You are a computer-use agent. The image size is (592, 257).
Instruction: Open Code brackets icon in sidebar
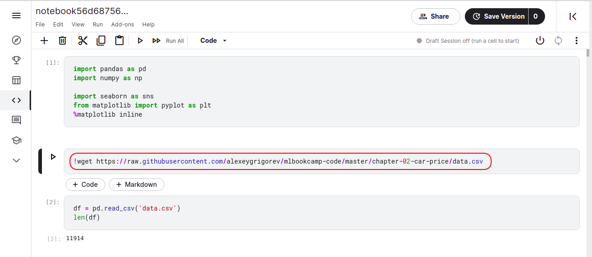[x=16, y=100]
